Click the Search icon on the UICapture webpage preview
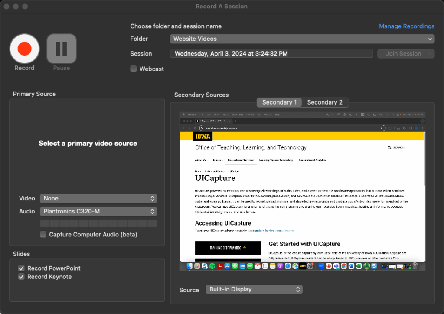The height and width of the screenshot is (314, 444). click(389, 147)
